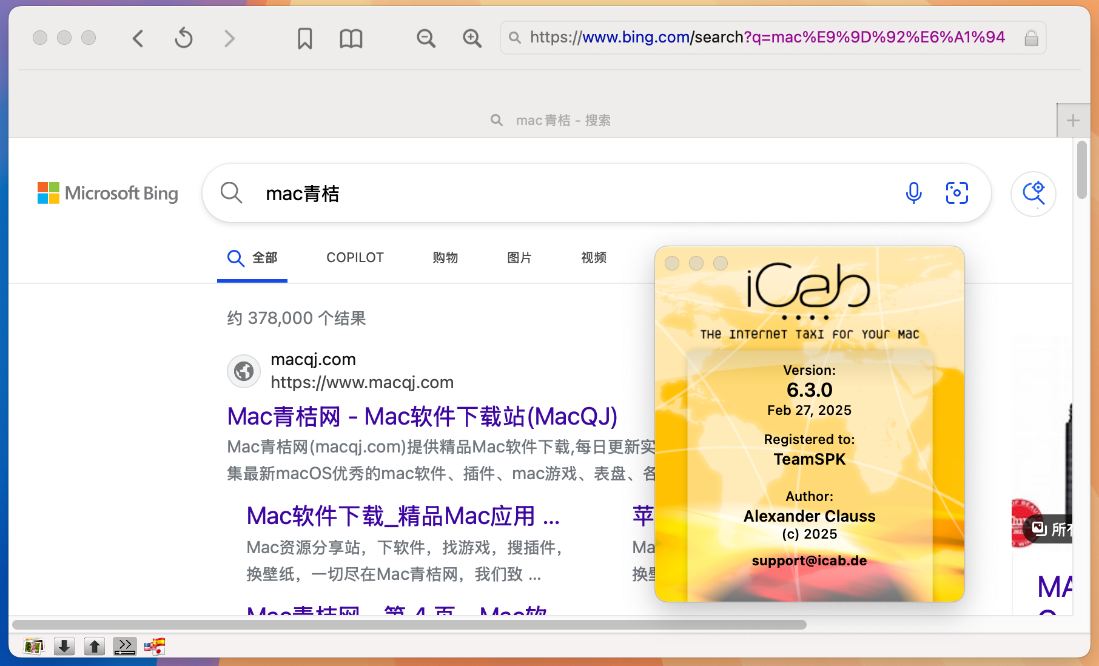Click the version number 6.3.0 text
This screenshot has width=1099, height=666.
[809, 390]
